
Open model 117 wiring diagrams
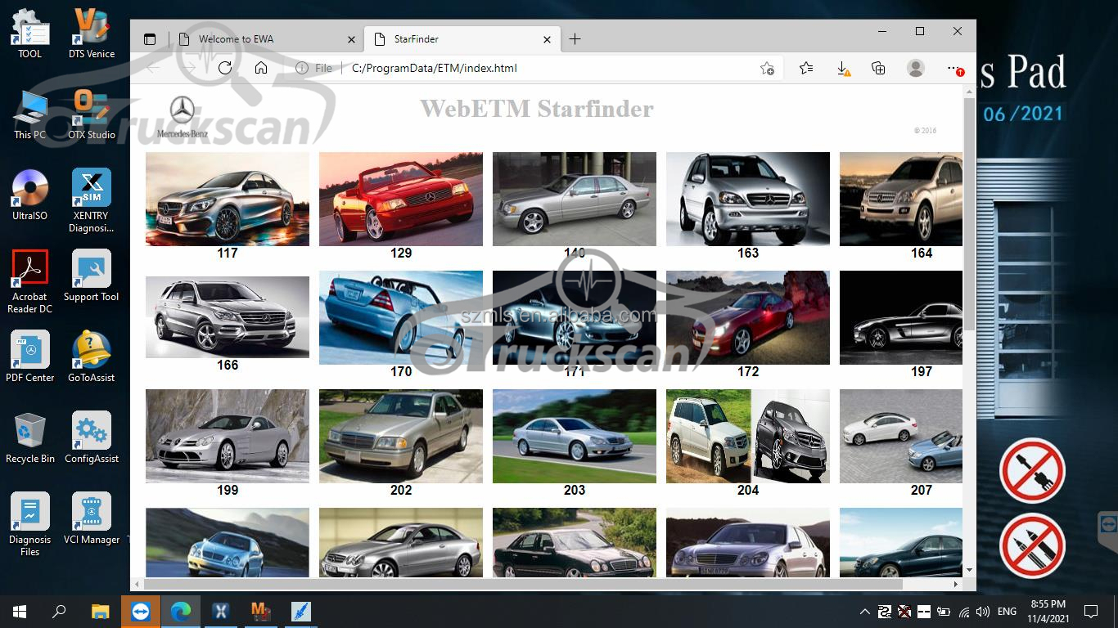[228, 199]
